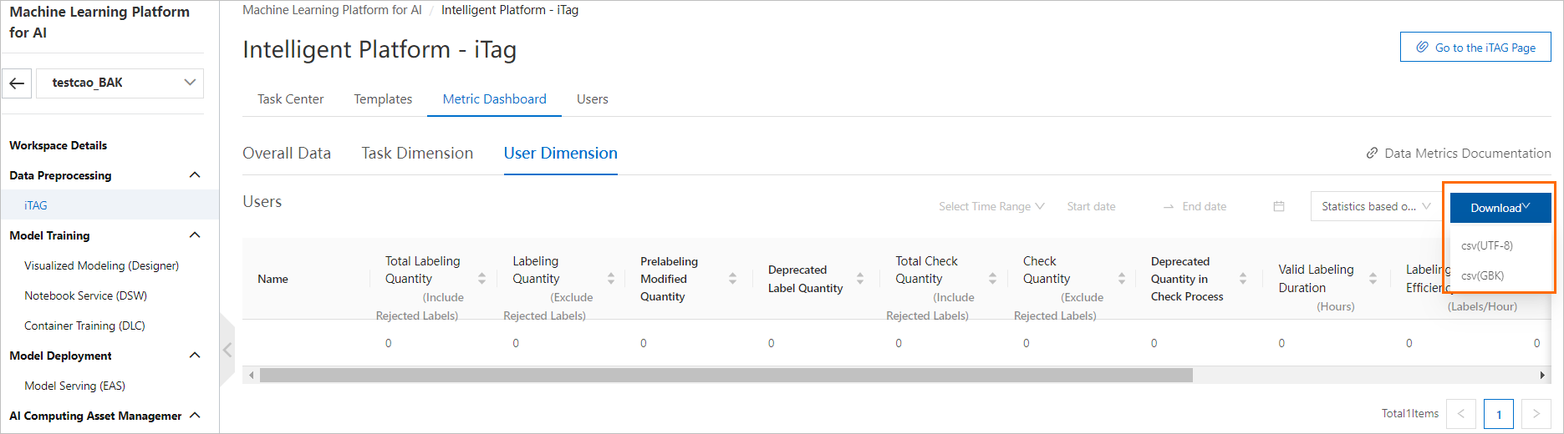Sort the Deprecated Label Quantity column

point(860,279)
